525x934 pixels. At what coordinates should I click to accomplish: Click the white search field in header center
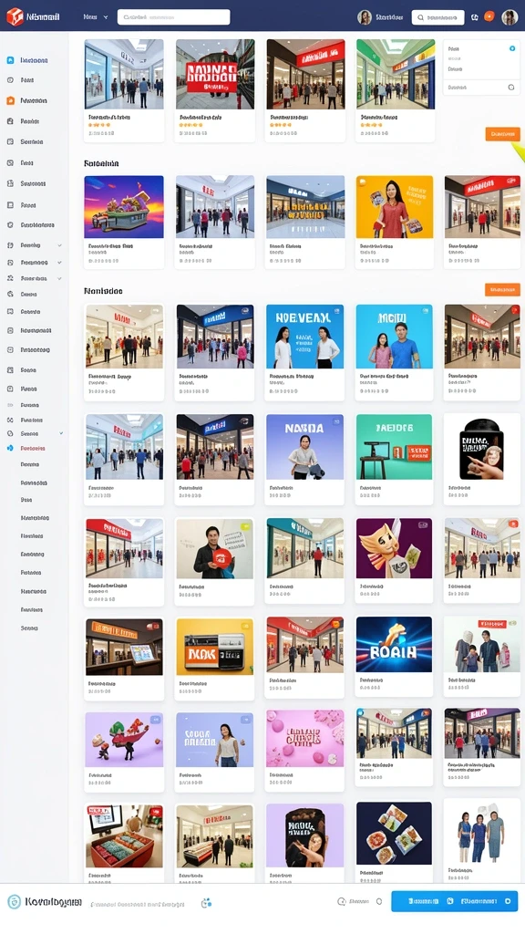(173, 17)
